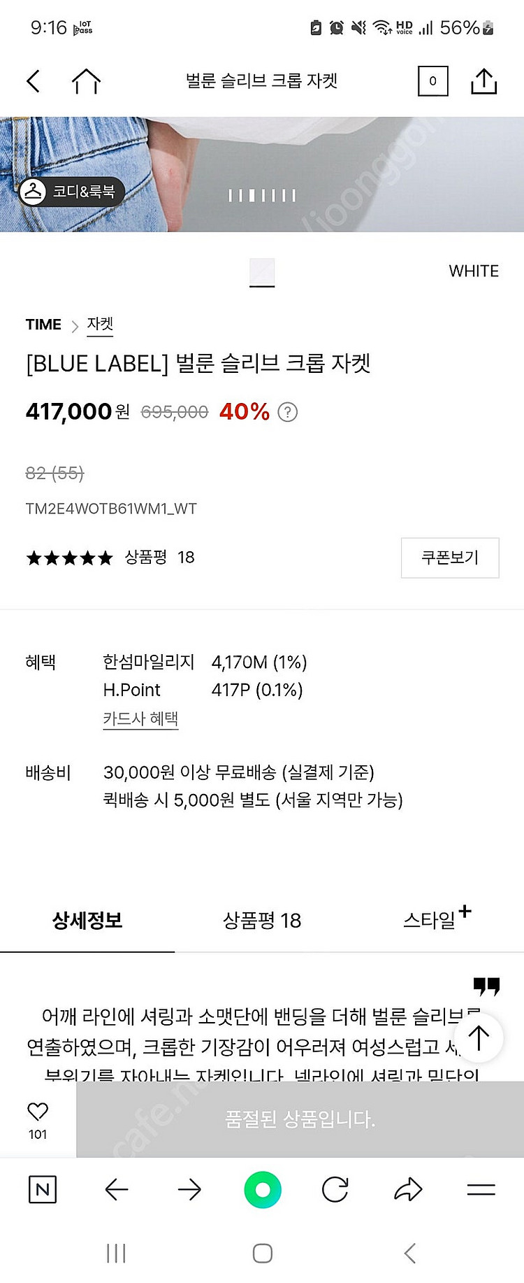Toggle the heart wishlist icon
The image size is (524, 1283).
(38, 1112)
